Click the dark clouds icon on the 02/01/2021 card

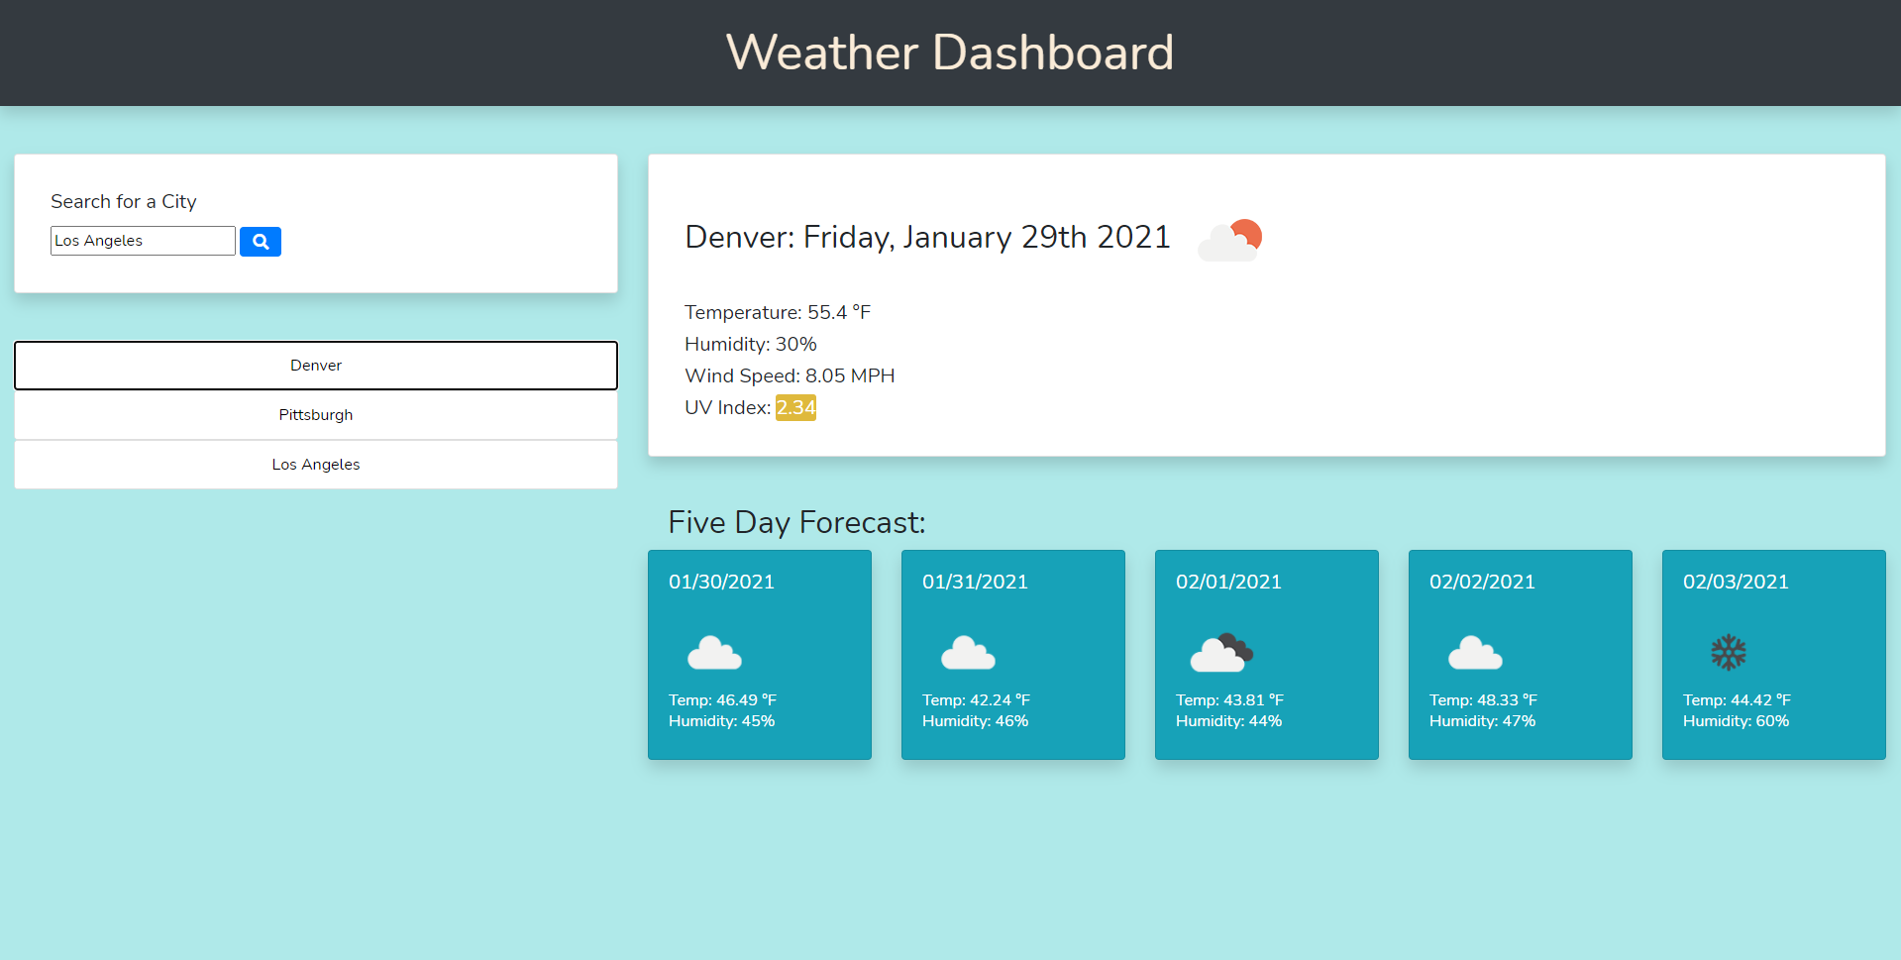[x=1221, y=652]
